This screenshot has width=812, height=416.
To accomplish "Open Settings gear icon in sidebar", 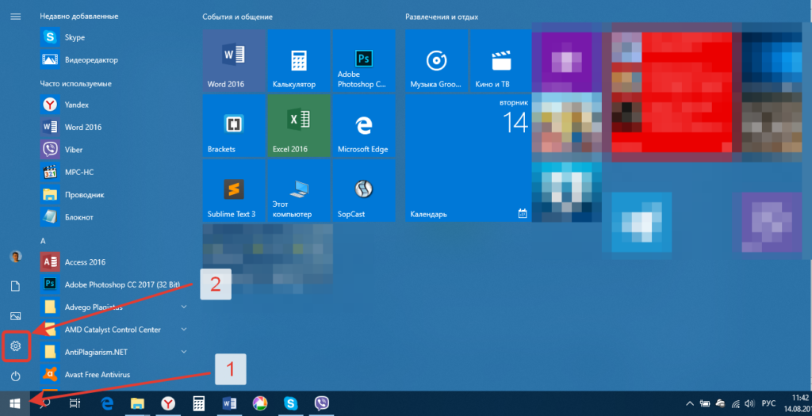I will [x=15, y=346].
